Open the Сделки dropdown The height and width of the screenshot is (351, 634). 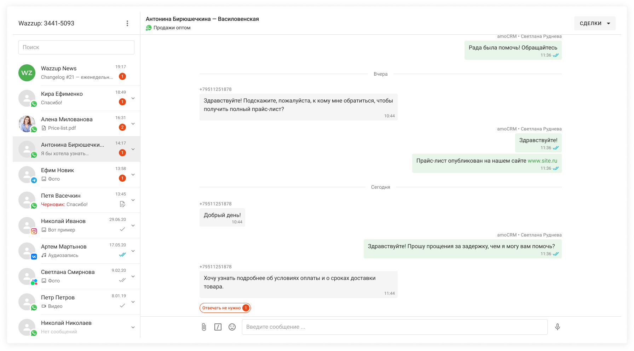click(x=595, y=23)
